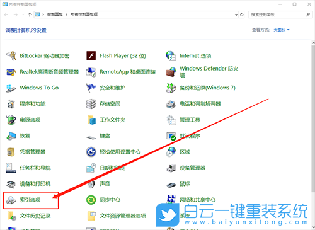Click the scrollbar up arrow
The image size is (315, 230).
[313, 43]
